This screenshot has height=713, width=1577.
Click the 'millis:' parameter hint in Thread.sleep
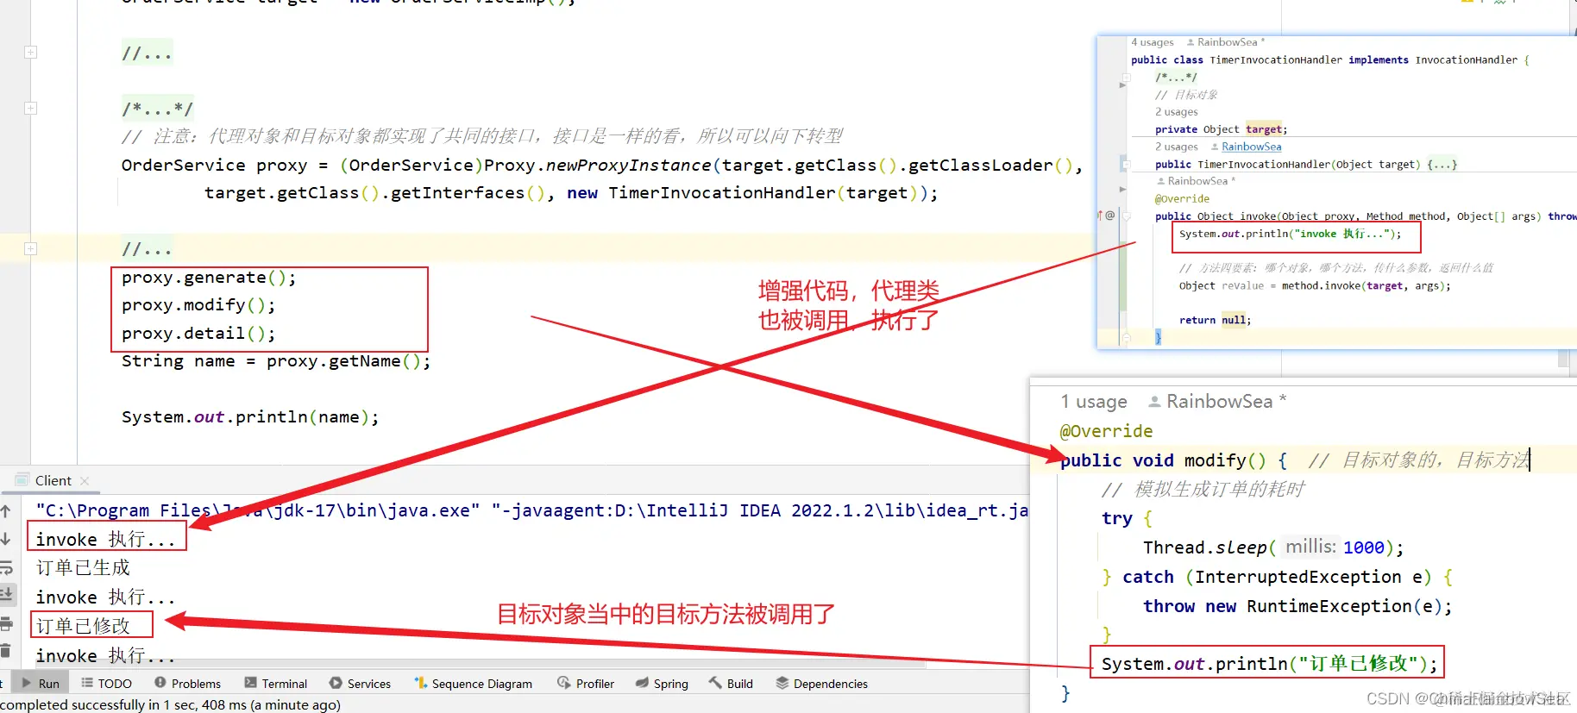pyautogui.click(x=1310, y=547)
